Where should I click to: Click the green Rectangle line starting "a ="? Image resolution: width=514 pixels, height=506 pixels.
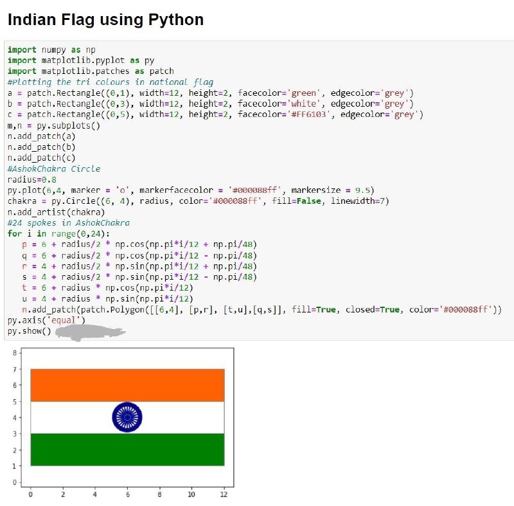[211, 93]
